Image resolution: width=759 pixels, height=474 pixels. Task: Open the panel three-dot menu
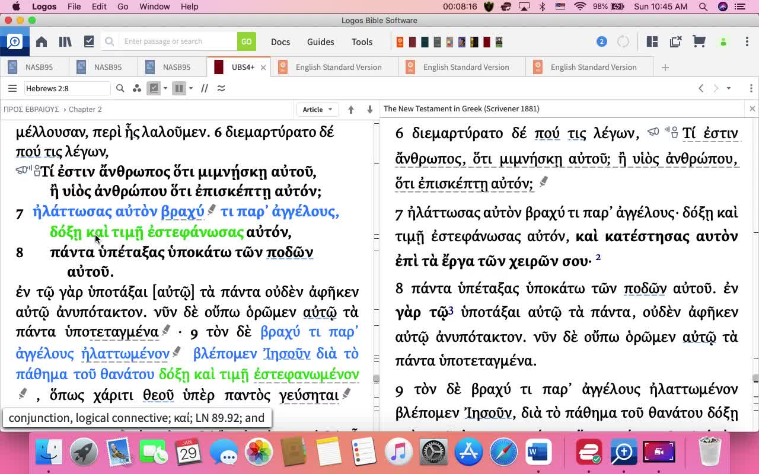[751, 88]
